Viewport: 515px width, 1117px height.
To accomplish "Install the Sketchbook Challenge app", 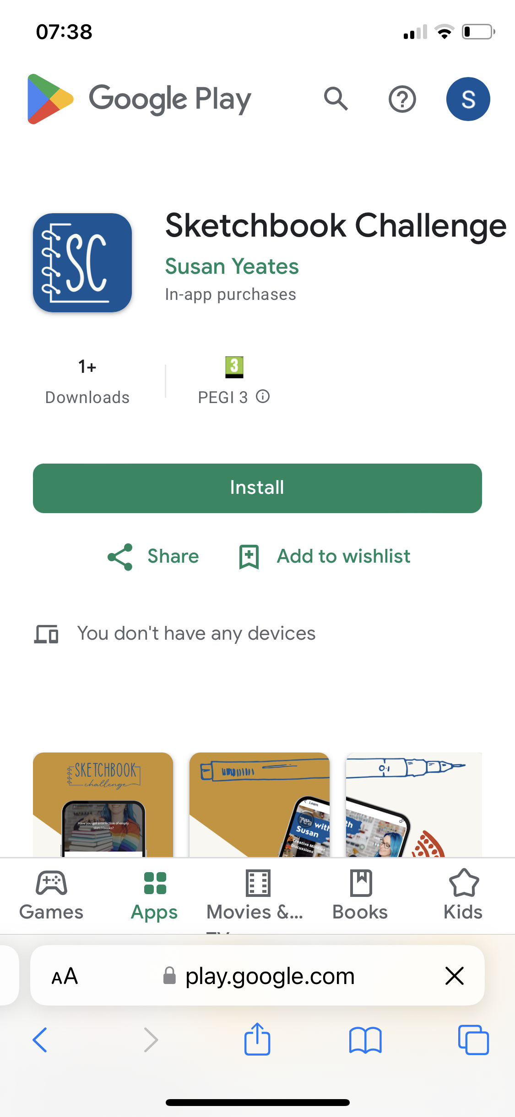I will (257, 488).
